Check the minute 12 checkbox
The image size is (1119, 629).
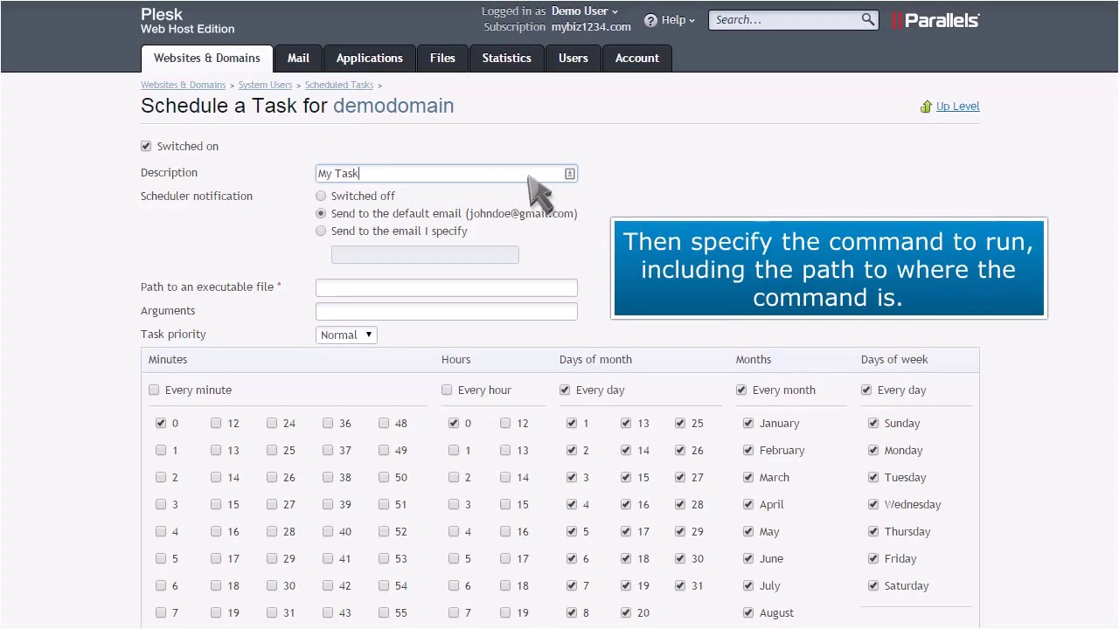coord(216,423)
